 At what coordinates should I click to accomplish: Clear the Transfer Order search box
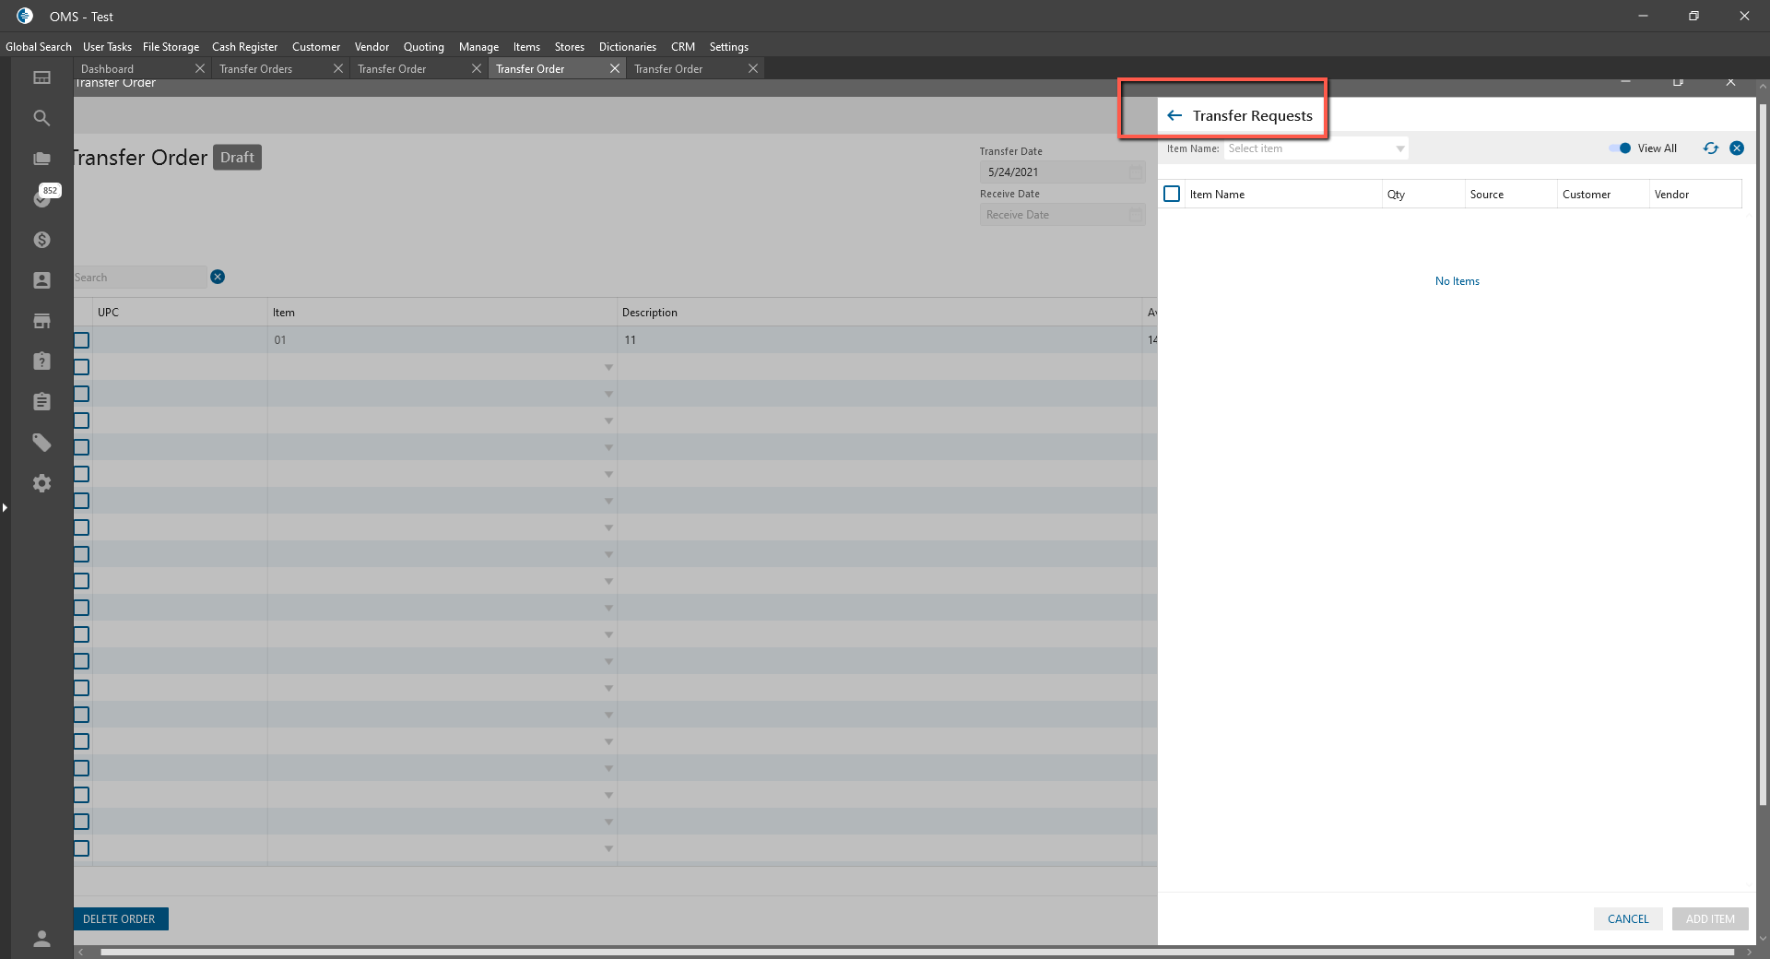pos(218,277)
